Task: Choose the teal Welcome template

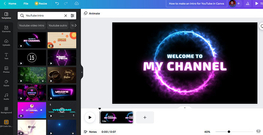Action: 62,110
